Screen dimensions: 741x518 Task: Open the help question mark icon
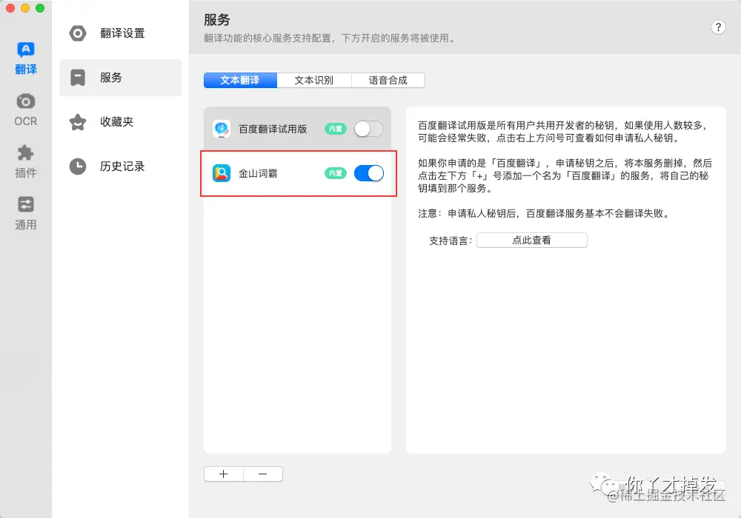pos(717,27)
